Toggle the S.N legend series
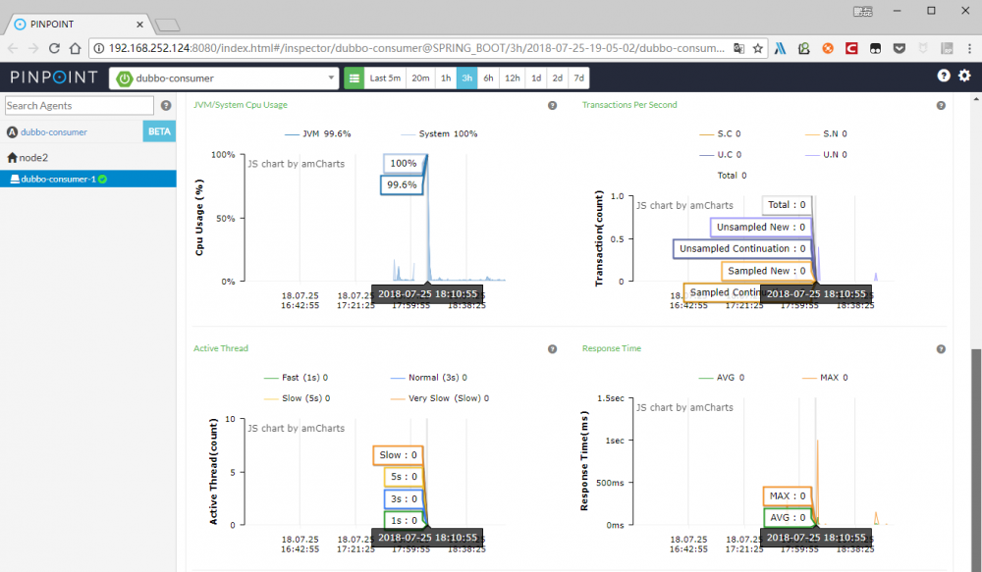982x572 pixels. 826,134
